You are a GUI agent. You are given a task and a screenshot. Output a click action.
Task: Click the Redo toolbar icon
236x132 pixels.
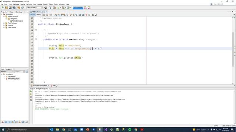(22, 8)
